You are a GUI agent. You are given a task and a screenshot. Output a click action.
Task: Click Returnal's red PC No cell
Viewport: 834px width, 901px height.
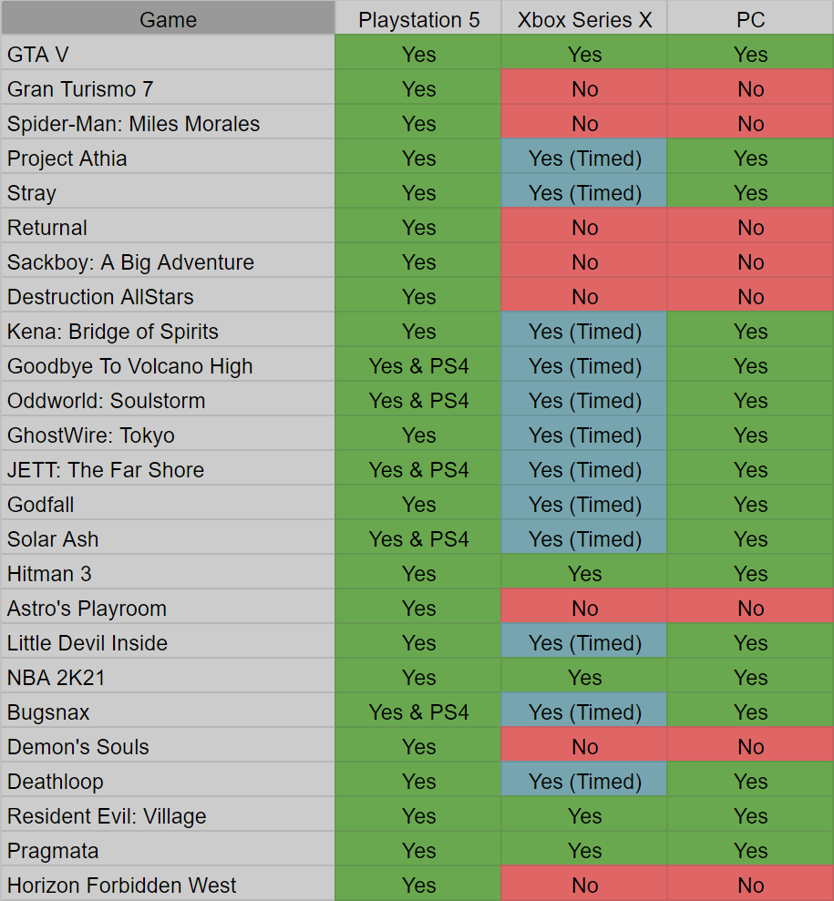(751, 228)
